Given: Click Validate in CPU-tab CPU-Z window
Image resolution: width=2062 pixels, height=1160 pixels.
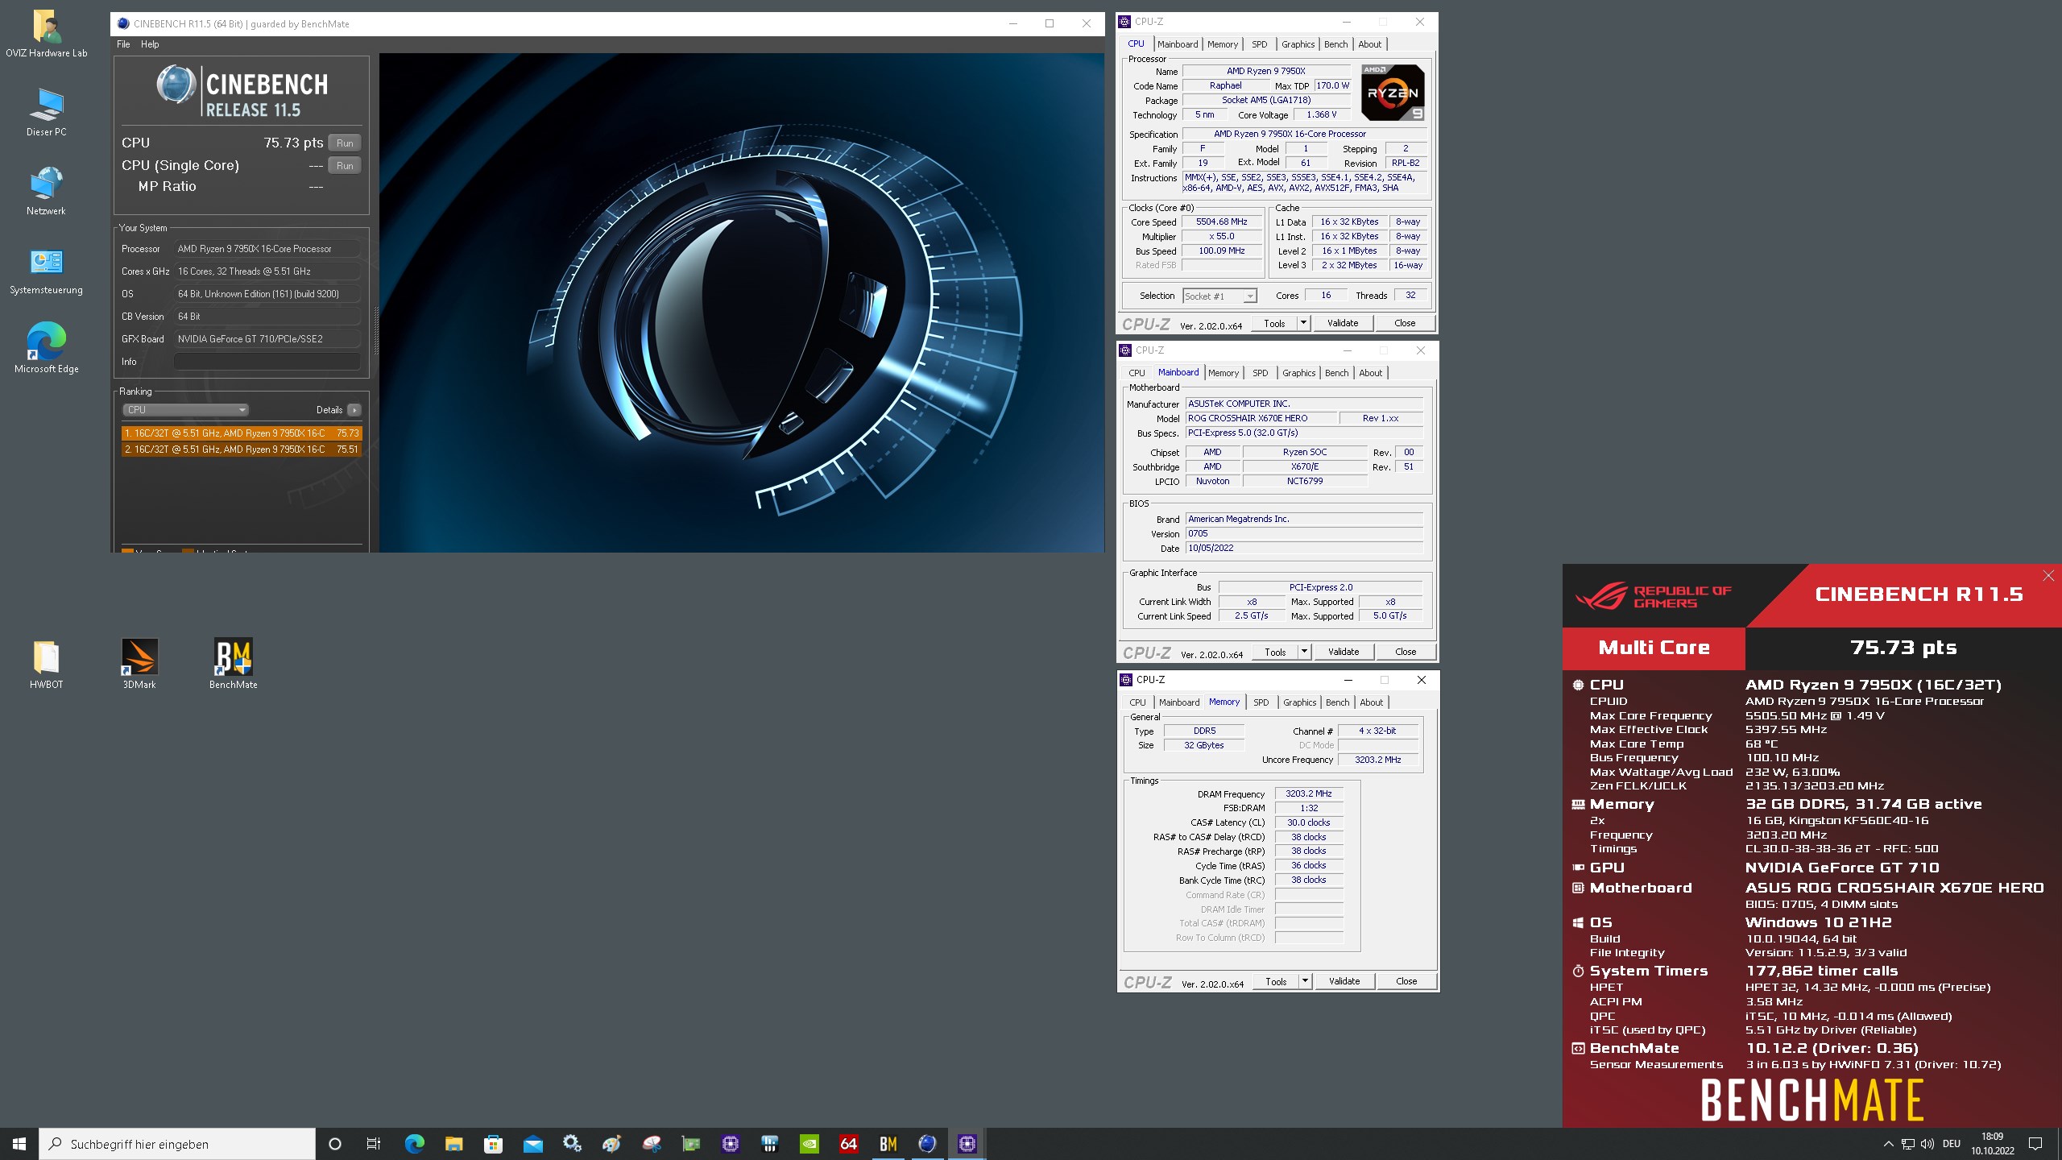Looking at the screenshot, I should coord(1343,323).
